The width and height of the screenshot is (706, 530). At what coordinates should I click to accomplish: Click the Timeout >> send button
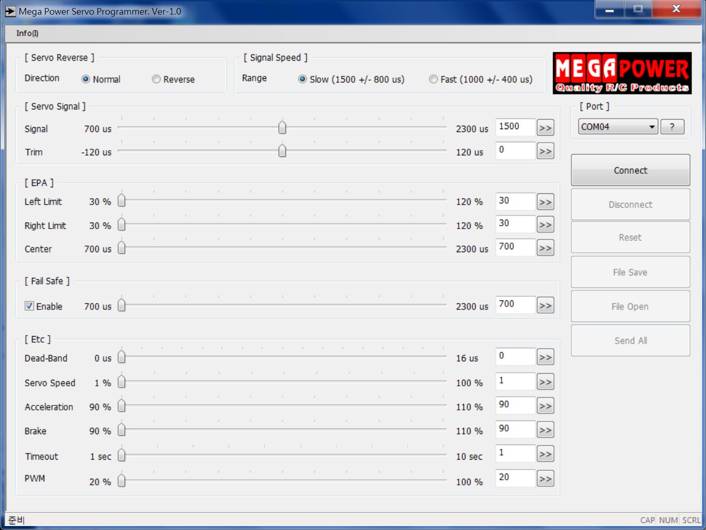(x=545, y=454)
